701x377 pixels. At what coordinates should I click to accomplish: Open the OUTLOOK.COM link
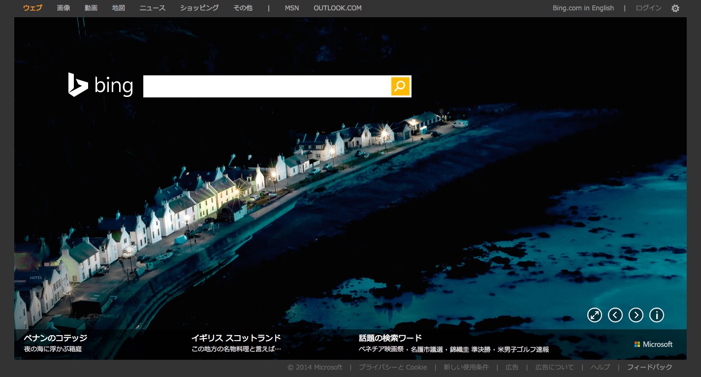tap(337, 8)
